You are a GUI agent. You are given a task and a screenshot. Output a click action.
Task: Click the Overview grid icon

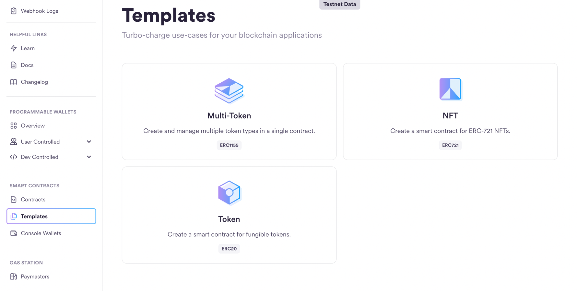click(x=14, y=126)
